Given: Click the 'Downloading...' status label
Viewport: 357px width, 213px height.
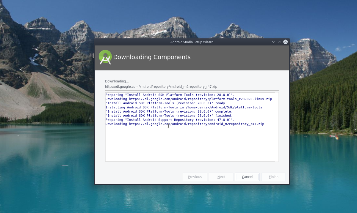Looking at the screenshot, I should point(117,81).
